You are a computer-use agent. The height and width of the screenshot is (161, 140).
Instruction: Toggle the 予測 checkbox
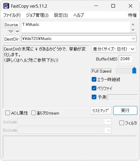click(x=94, y=97)
